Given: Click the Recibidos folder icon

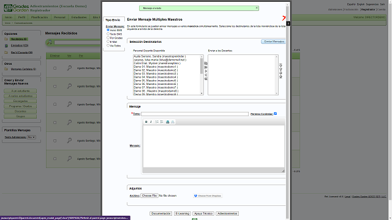Looking at the screenshot, I should (x=6, y=39).
